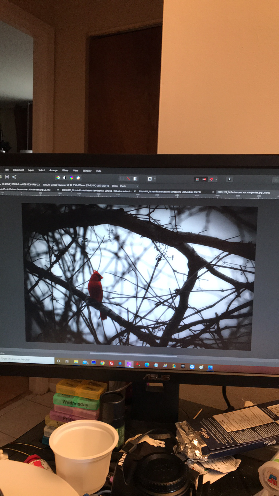
Task: Click the Cortana circle on the taskbar
Action: (x=58, y=361)
